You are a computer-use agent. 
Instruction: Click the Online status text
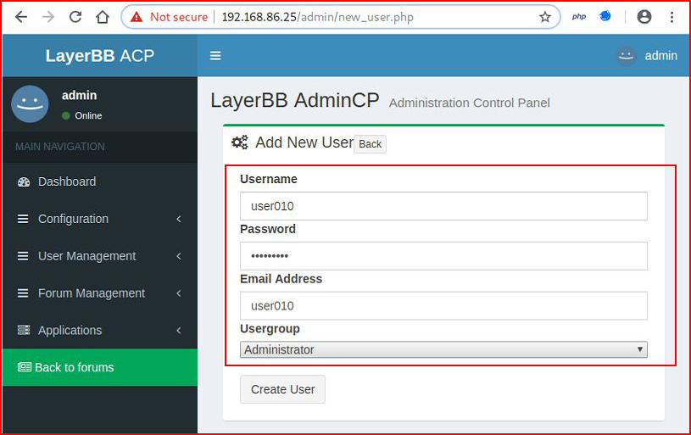[88, 115]
